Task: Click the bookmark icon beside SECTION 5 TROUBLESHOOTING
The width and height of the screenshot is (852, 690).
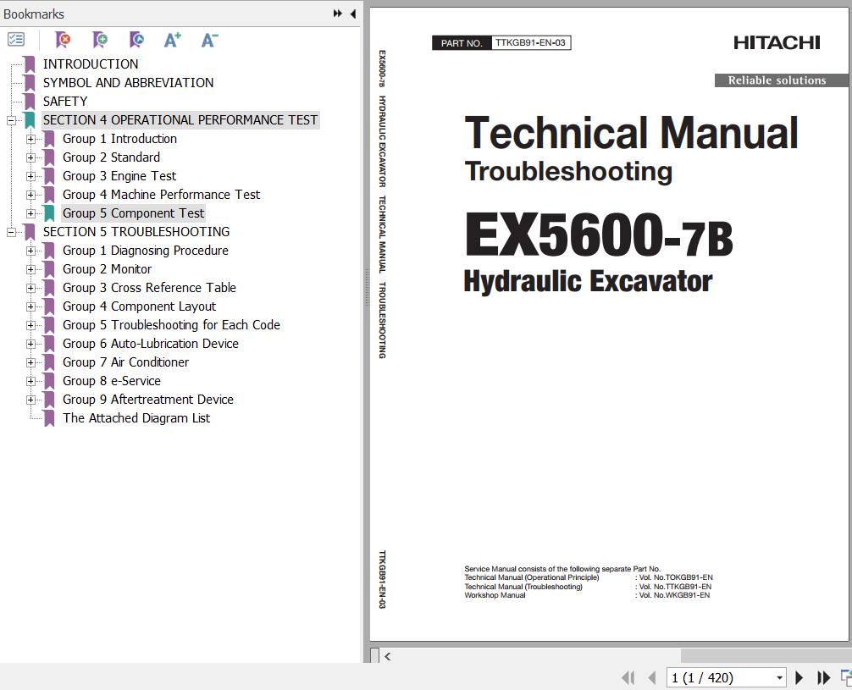Action: (30, 232)
